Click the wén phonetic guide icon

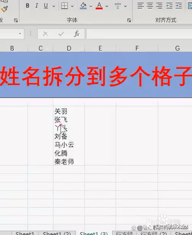(x=118, y=6)
